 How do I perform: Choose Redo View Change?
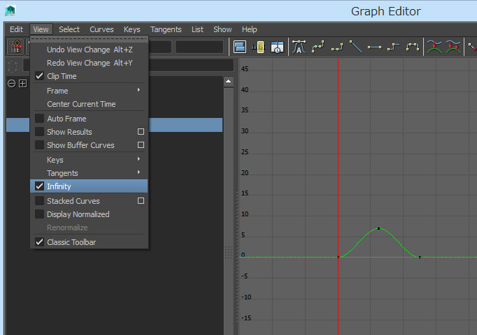(89, 63)
